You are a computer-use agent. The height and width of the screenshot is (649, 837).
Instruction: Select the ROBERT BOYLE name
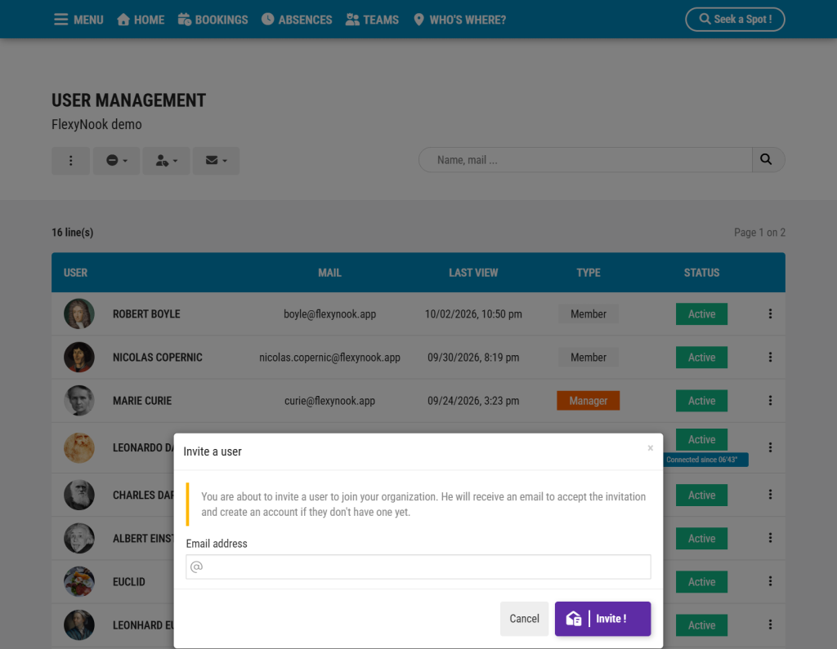tap(146, 314)
